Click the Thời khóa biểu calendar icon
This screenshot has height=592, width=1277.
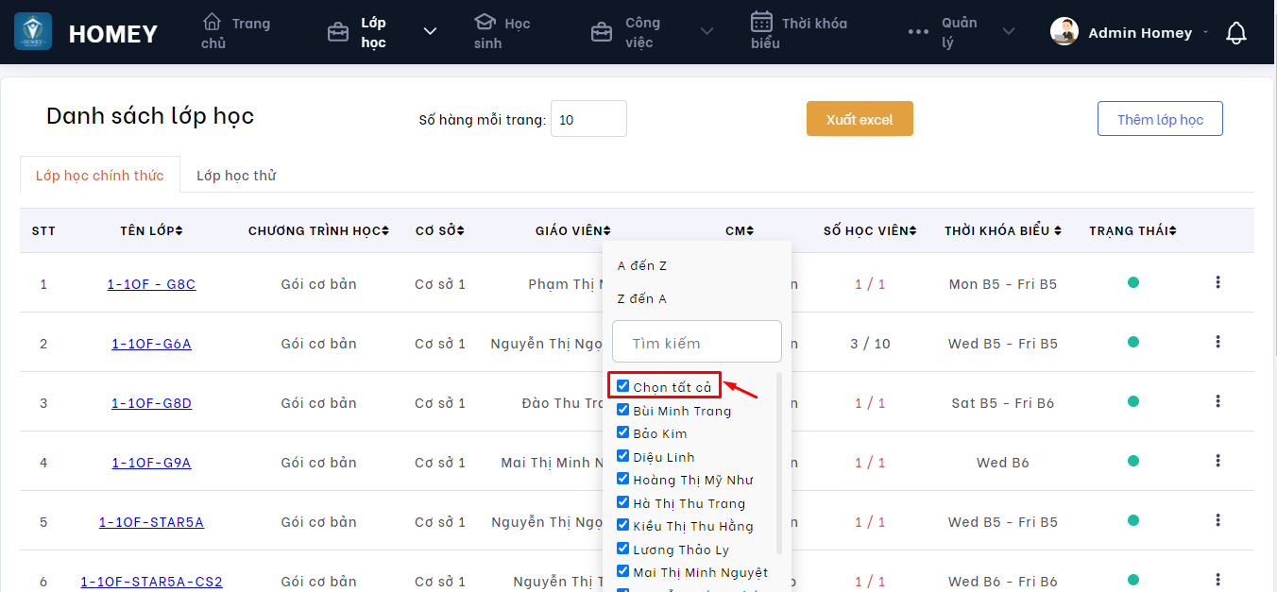pyautogui.click(x=762, y=22)
